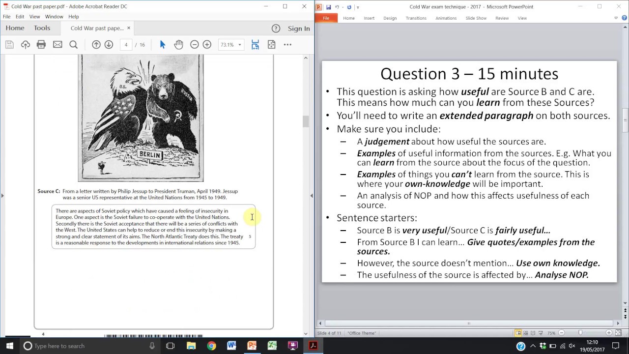Switch to PowerPoint Insert ribbon tab

coord(369,18)
